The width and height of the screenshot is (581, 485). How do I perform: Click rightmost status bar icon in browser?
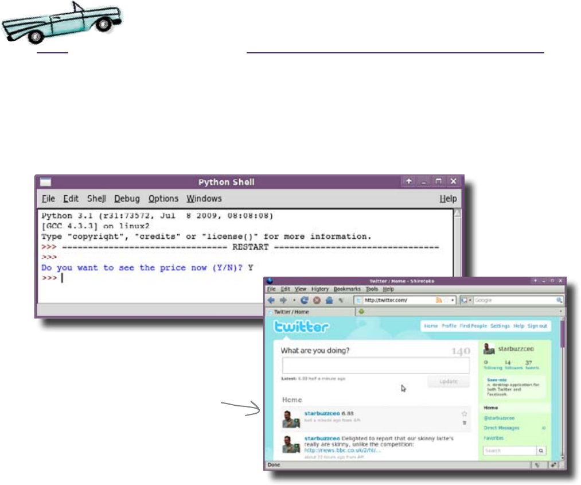553,465
